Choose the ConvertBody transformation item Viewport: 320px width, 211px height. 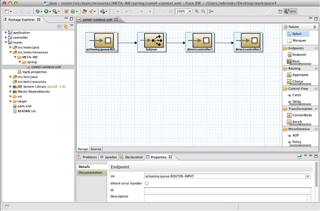pyautogui.click(x=302, y=115)
